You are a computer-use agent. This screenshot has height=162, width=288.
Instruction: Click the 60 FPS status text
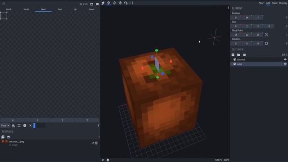(x=219, y=160)
